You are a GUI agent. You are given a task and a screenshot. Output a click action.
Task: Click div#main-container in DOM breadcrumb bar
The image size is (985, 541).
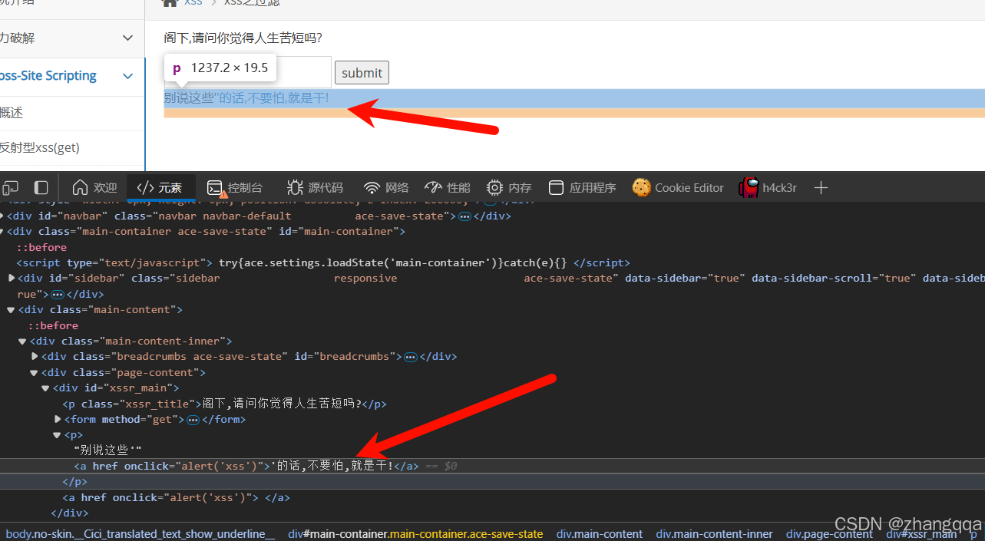pos(415,533)
